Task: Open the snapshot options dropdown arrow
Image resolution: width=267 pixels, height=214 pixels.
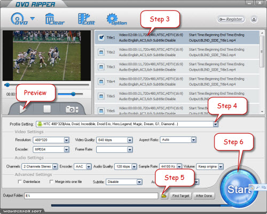Action: click(x=77, y=110)
